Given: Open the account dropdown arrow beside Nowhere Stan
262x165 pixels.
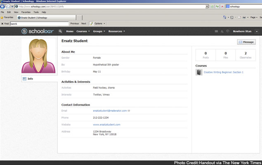Looking at the screenshot, I should [x=256, y=31].
